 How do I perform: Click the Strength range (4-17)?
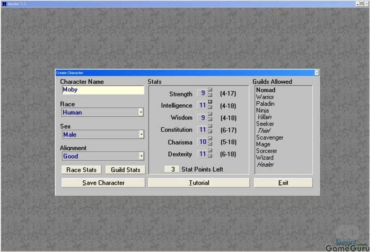(x=228, y=94)
